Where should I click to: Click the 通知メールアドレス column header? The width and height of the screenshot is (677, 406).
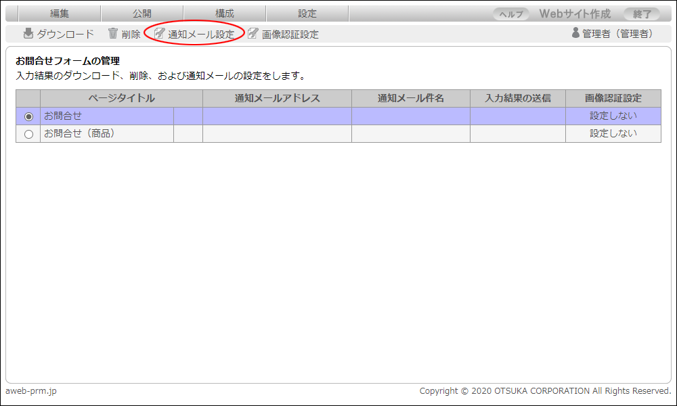[x=277, y=99]
